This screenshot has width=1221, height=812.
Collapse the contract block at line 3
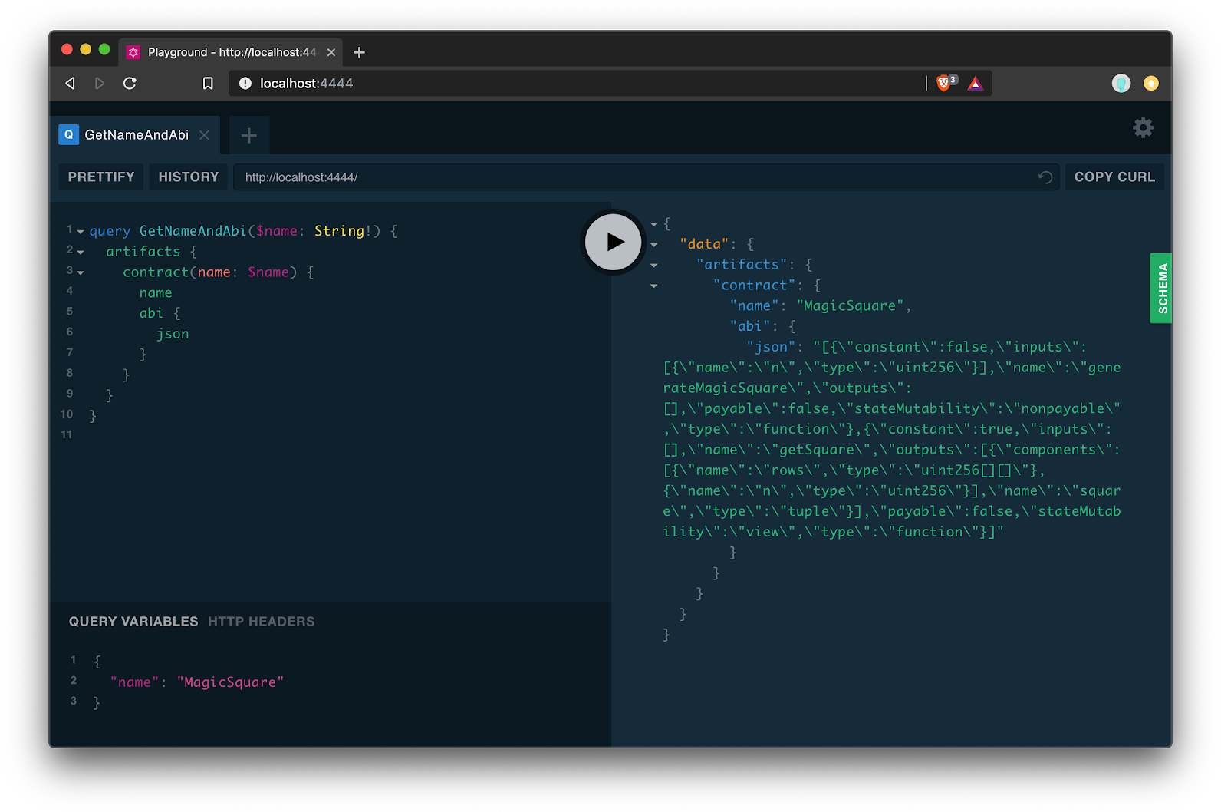pos(81,273)
